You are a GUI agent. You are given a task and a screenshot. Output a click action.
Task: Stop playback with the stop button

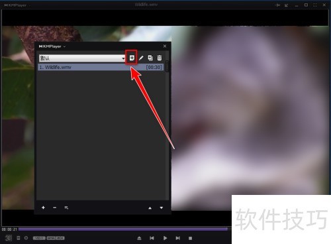coord(191,238)
